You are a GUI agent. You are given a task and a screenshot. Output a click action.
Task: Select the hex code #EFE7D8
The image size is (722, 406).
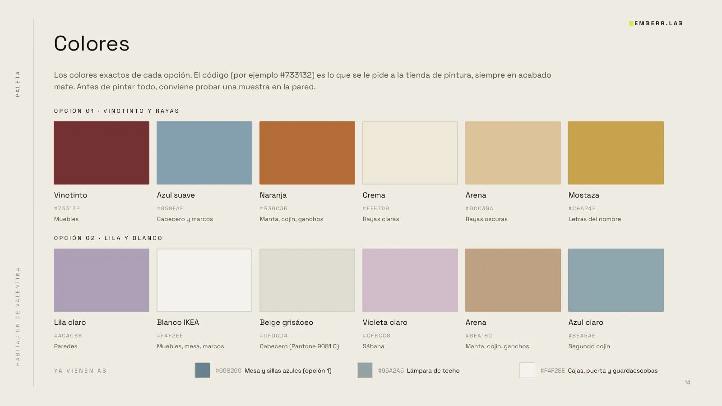click(376, 208)
